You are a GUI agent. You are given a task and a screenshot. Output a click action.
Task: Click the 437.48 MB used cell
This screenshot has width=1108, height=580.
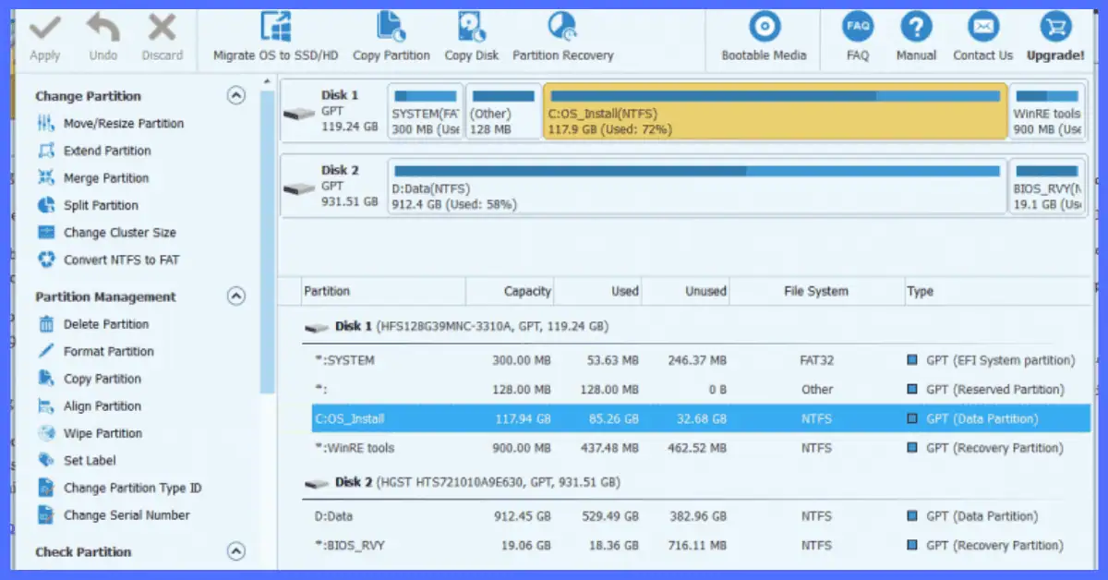pos(610,448)
